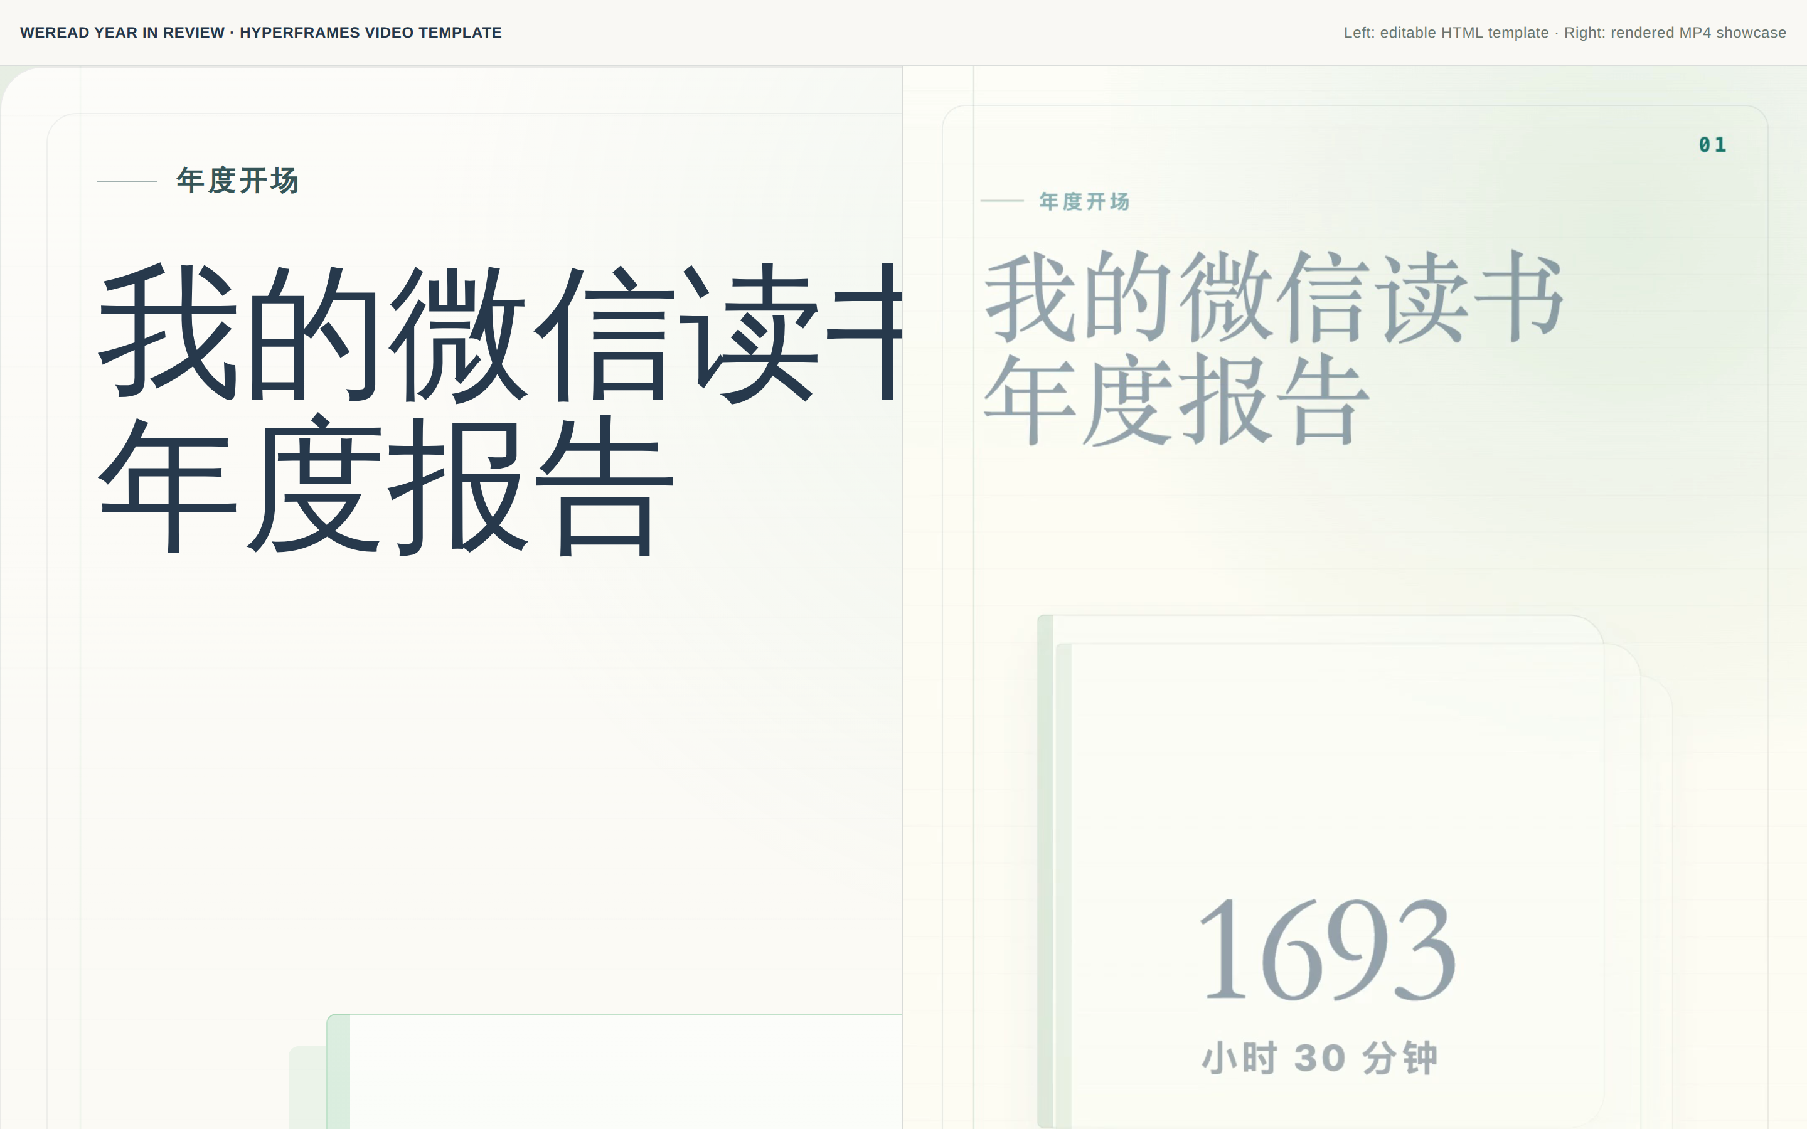Image resolution: width=1807 pixels, height=1129 pixels.
Task: Click the 1693 reading hours figure
Action: (1326, 948)
